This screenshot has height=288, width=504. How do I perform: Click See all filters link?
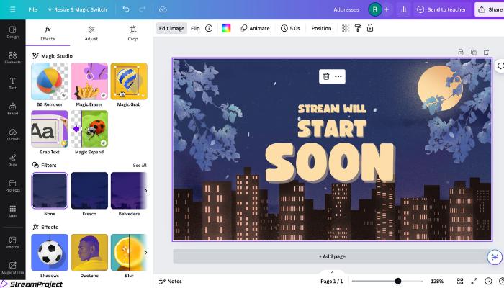[x=140, y=165]
